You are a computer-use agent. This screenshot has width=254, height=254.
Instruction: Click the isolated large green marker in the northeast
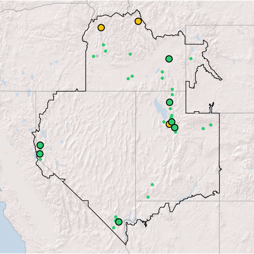coord(169,59)
